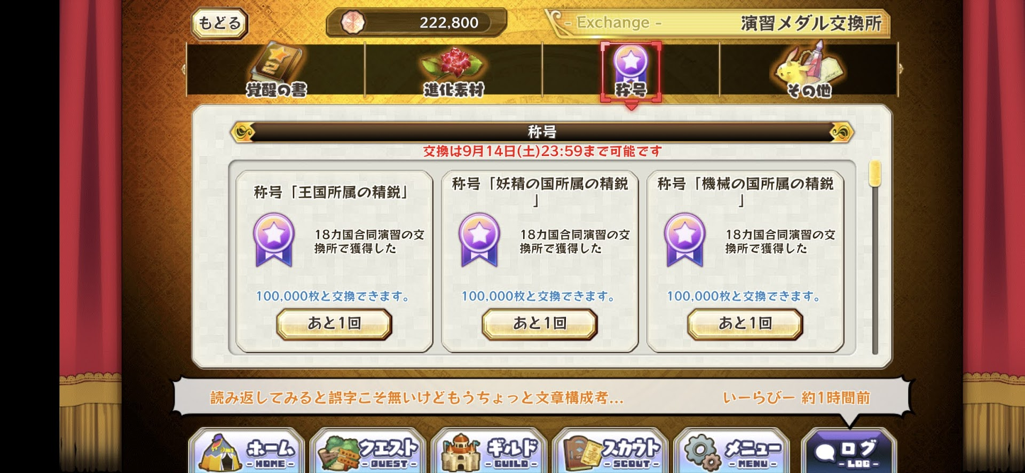Click the title list vertical scrollbar handle
Screen dimensions: 1025x473
coord(874,174)
